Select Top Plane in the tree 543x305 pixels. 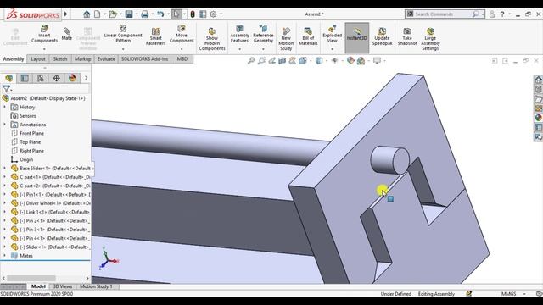(x=31, y=142)
